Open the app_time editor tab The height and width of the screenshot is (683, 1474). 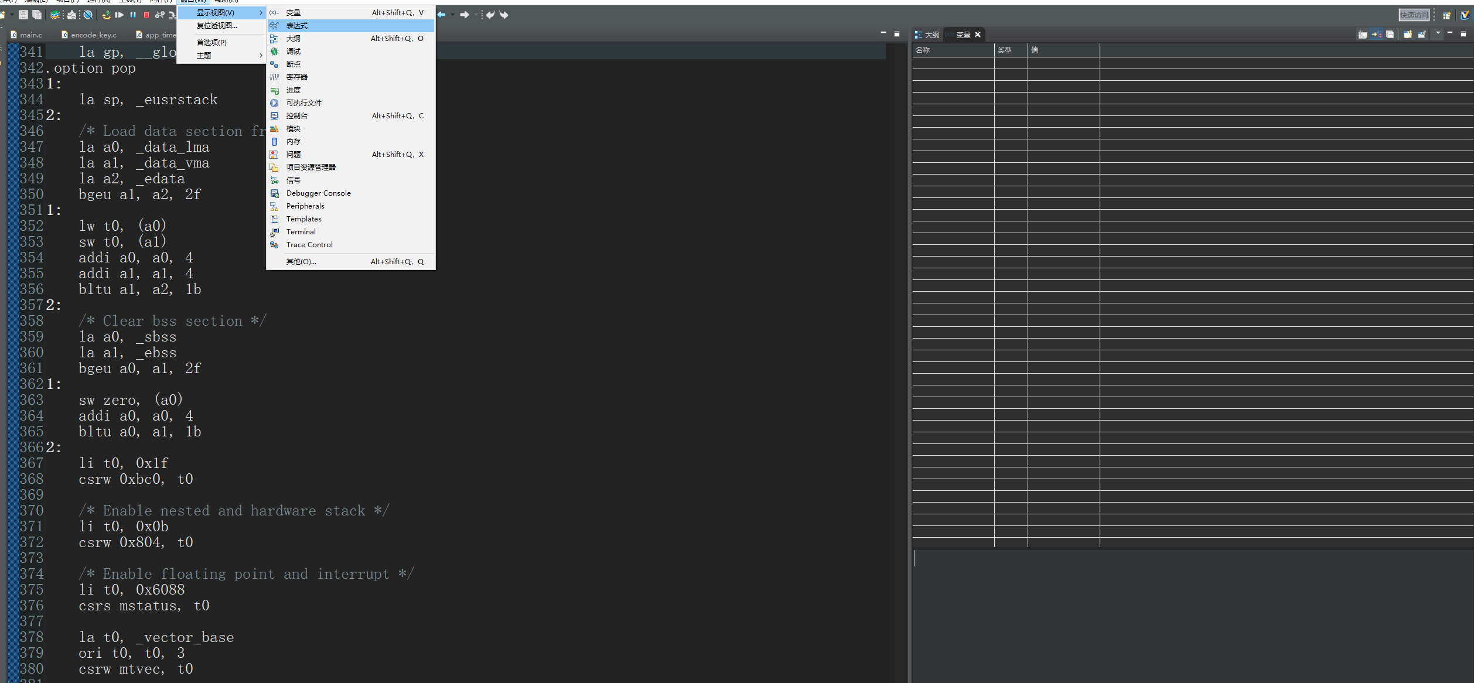point(156,35)
